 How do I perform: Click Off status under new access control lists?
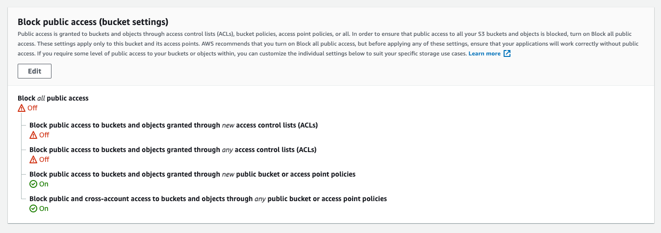point(44,135)
